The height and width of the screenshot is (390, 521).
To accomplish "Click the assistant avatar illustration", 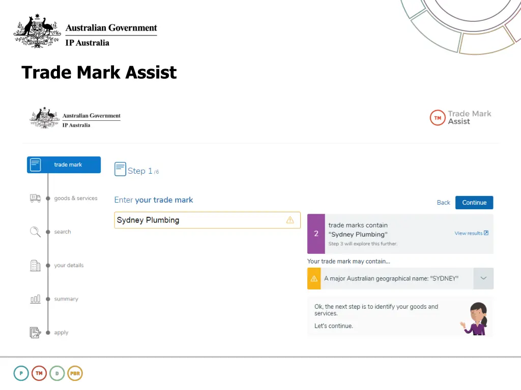I will pos(475,319).
